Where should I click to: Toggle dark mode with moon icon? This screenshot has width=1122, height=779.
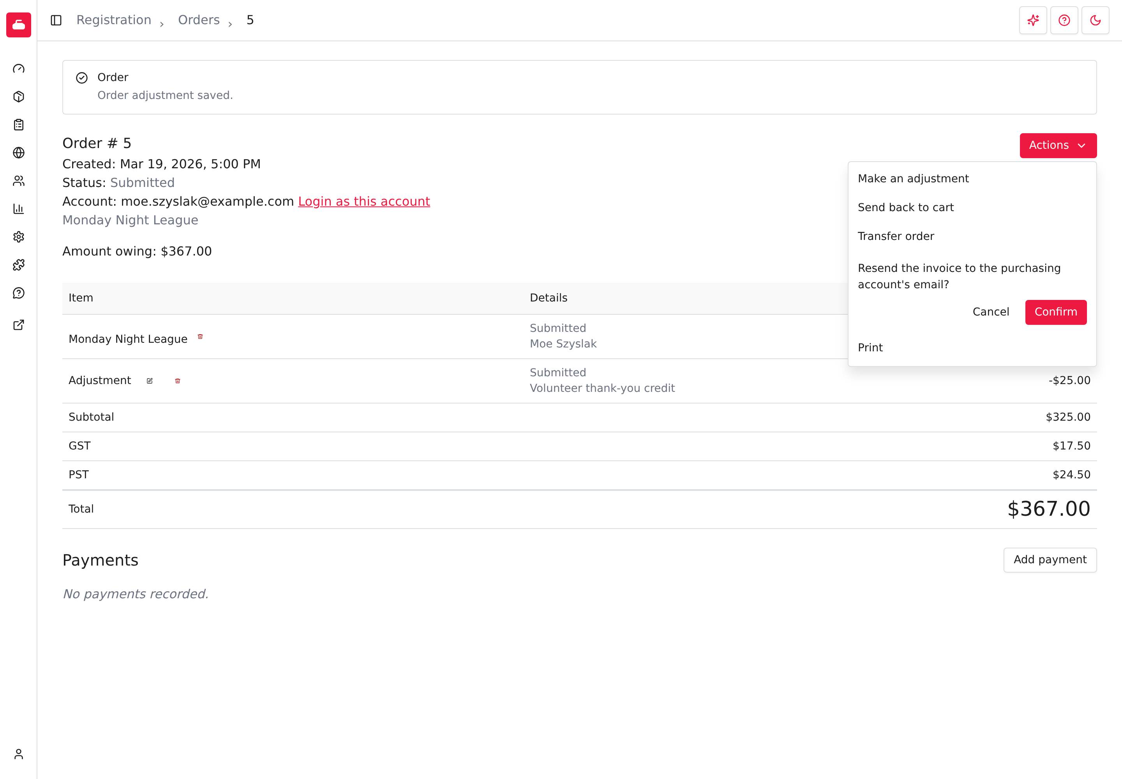click(x=1096, y=20)
